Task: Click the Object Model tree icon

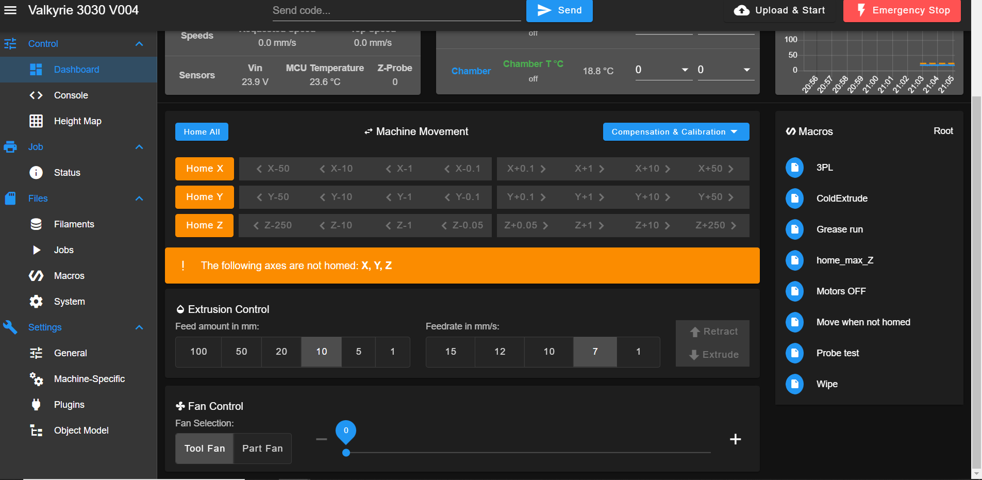Action: (x=36, y=431)
